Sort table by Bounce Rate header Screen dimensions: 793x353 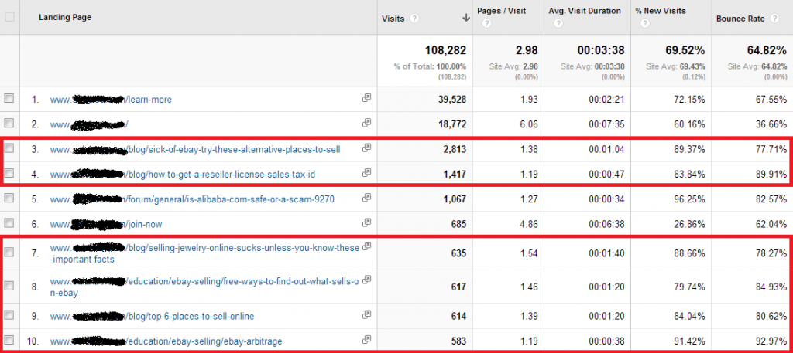point(741,19)
